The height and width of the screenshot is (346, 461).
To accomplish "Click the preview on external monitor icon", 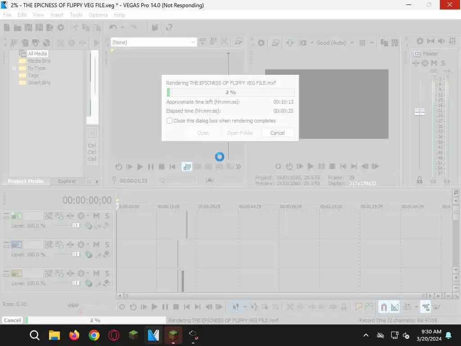I will coord(276,43).
